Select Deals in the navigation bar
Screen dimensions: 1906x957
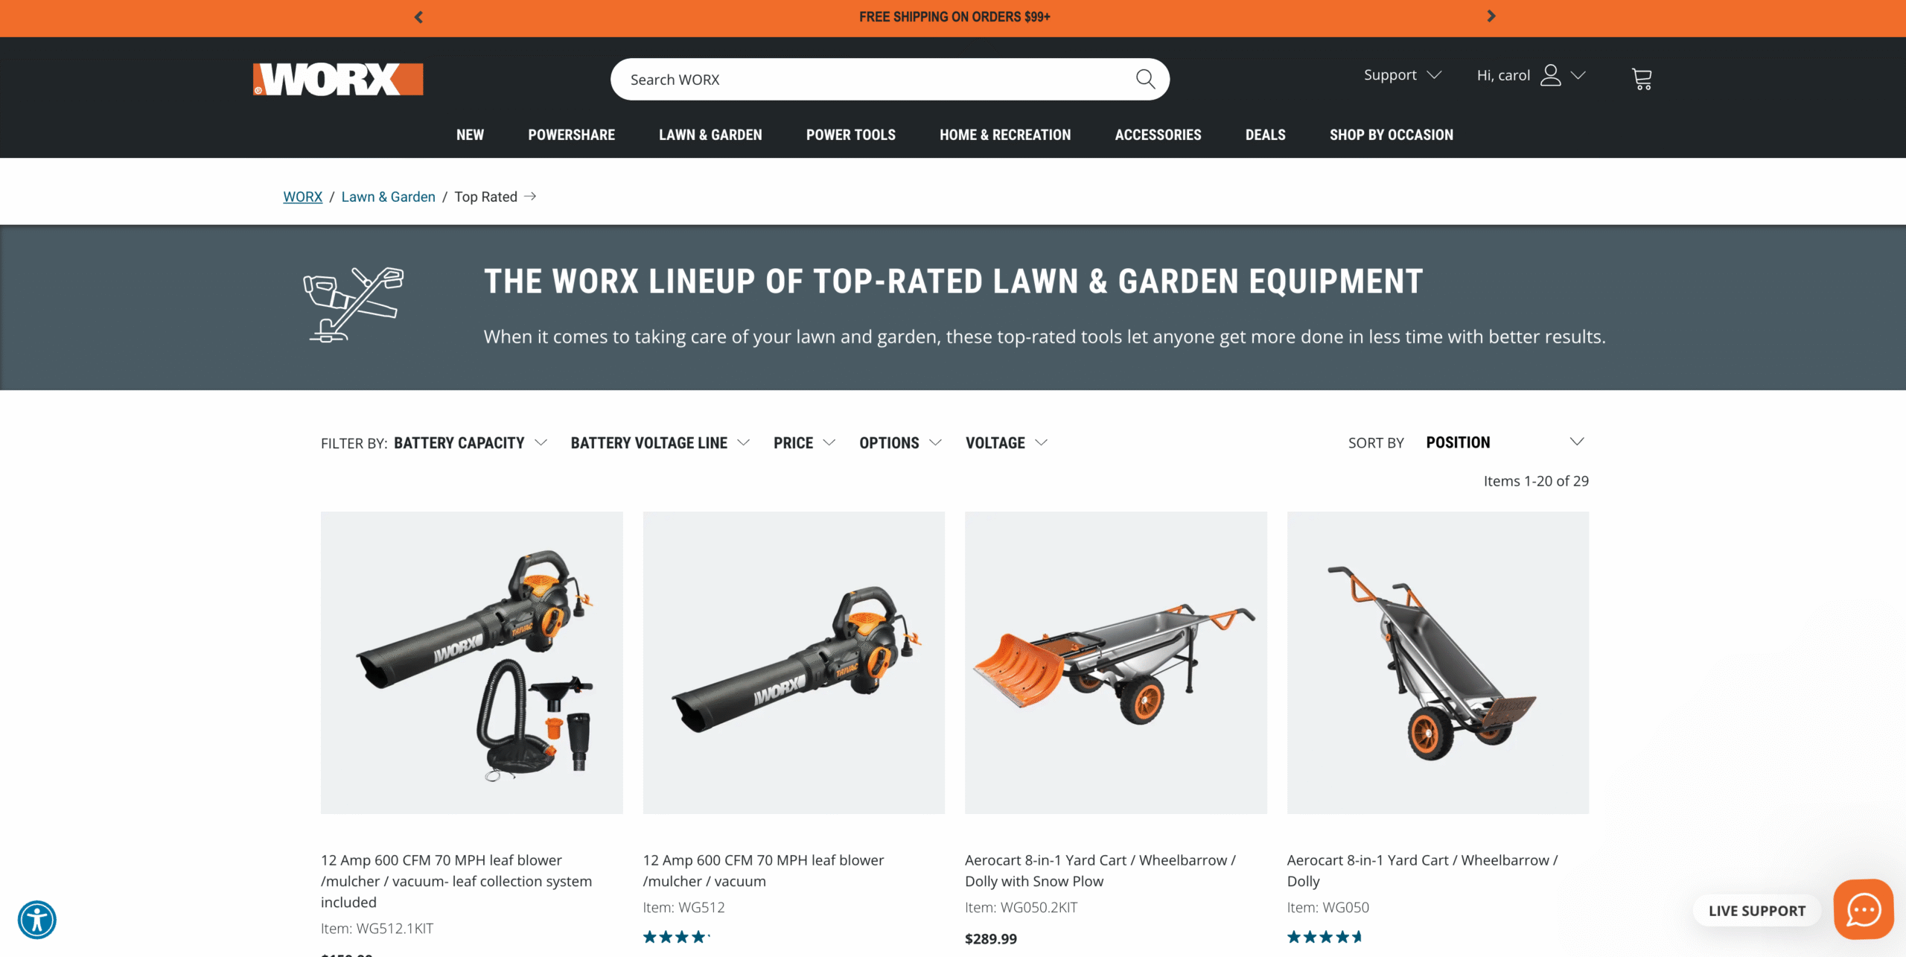1265,135
